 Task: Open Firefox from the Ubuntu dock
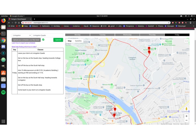[x=3, y=21]
